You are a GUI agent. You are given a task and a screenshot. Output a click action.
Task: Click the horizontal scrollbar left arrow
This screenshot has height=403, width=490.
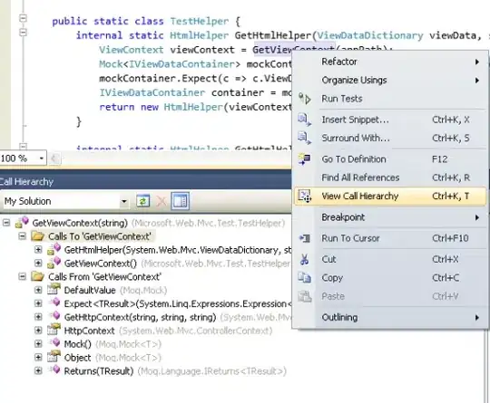tap(54, 158)
